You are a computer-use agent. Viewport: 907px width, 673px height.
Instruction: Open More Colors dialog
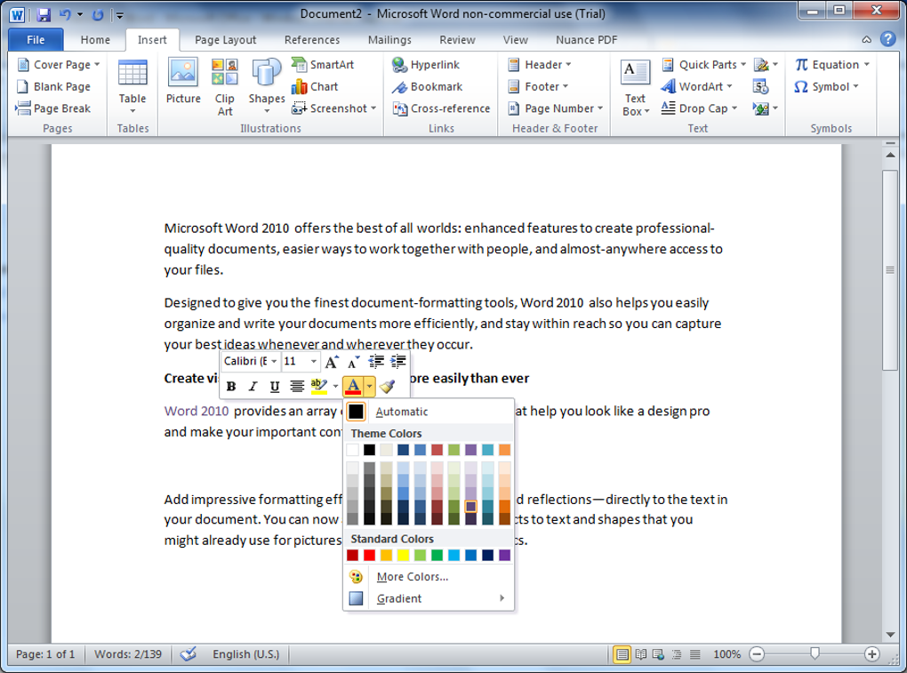click(x=429, y=576)
